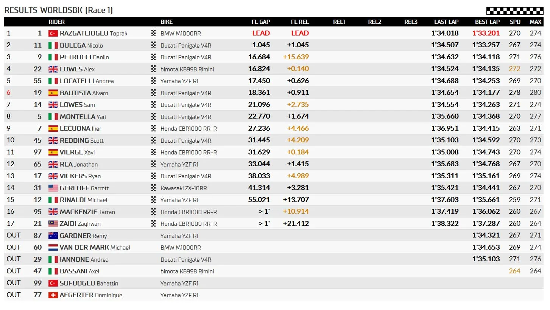Image resolution: width=550 pixels, height=310 pixels.
Task: Click the Spanish flag beside Bautista
Action: [53, 93]
